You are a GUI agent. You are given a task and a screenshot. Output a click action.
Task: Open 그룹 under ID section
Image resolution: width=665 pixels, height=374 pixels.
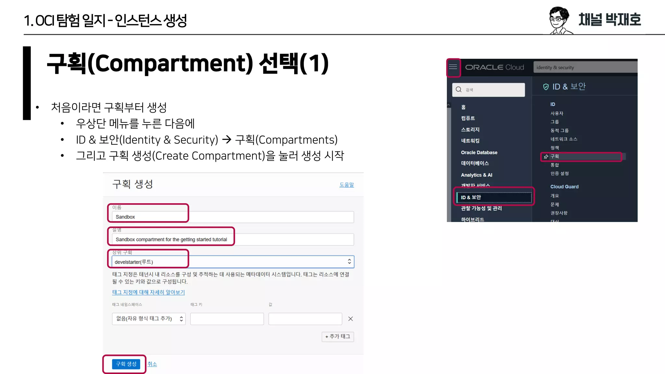(x=555, y=122)
